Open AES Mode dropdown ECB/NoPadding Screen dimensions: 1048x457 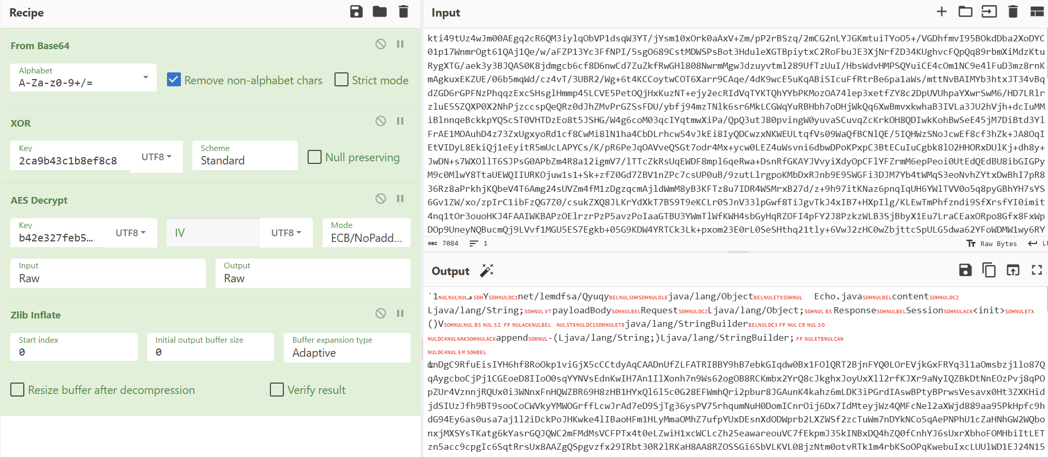tap(367, 233)
